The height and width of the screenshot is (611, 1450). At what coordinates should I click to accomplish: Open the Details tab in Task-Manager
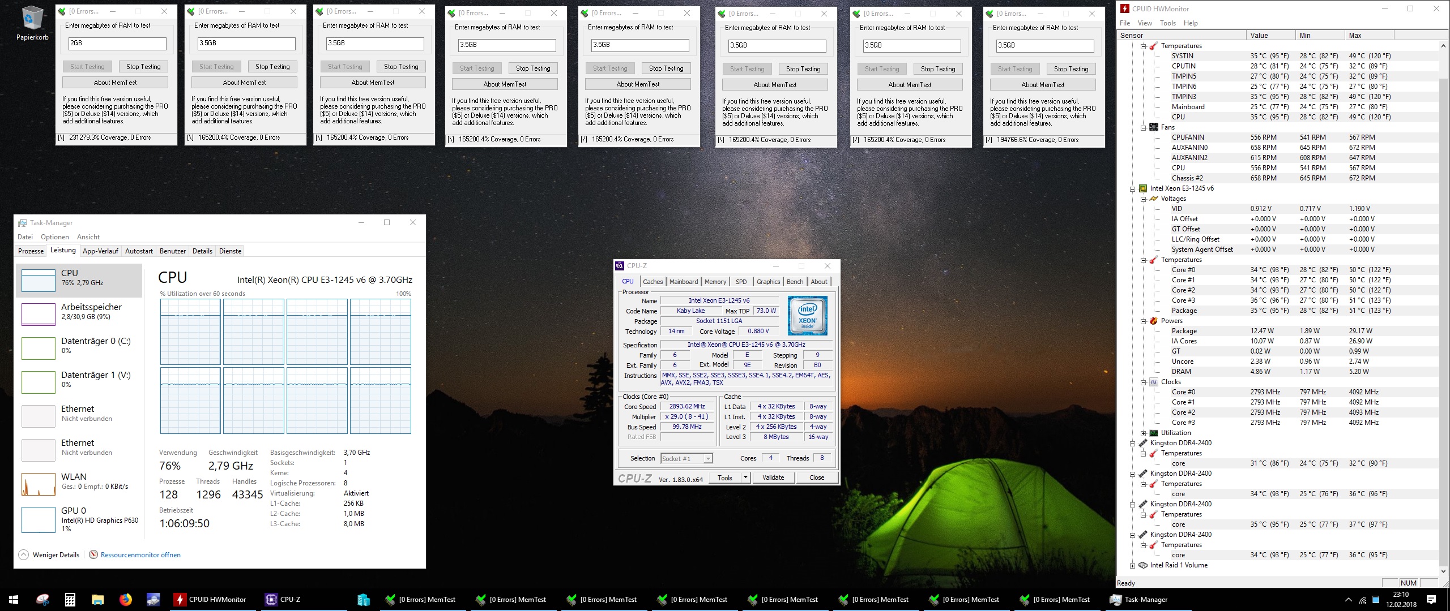(202, 251)
